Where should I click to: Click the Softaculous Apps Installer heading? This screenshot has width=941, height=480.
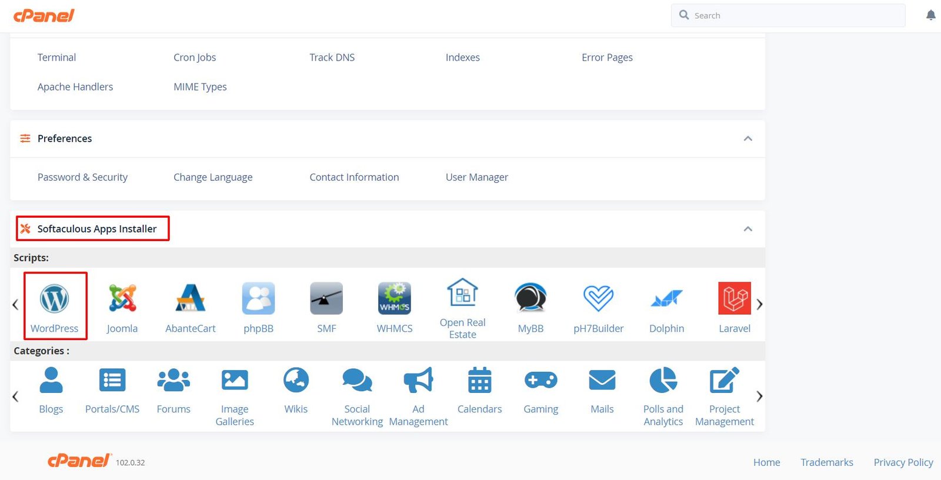pos(97,229)
